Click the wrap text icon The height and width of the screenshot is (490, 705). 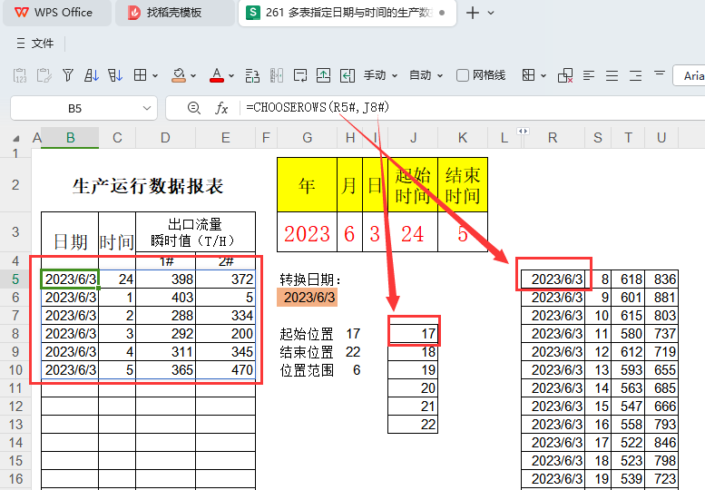pos(300,75)
